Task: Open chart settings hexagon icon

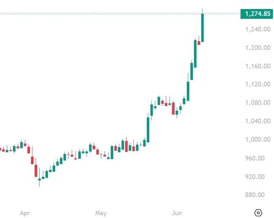Action: (x=258, y=213)
